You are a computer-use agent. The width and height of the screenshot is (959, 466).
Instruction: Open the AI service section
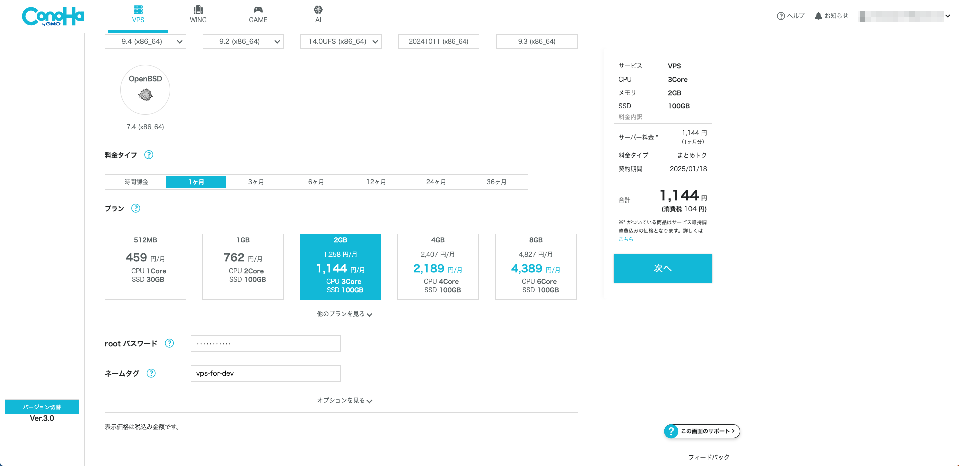[318, 13]
